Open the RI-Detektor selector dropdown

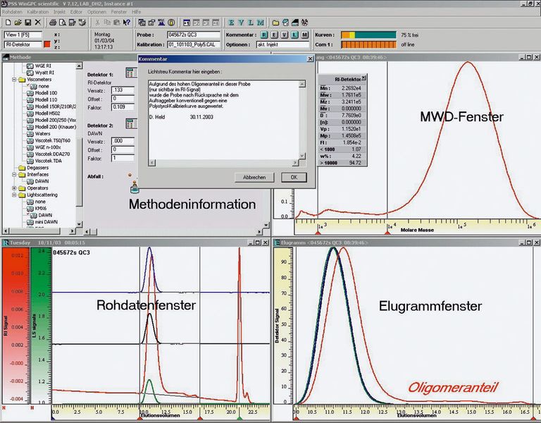[23, 44]
